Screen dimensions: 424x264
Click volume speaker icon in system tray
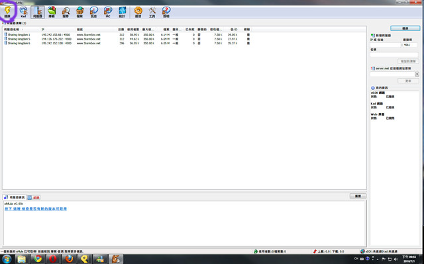pos(396,259)
